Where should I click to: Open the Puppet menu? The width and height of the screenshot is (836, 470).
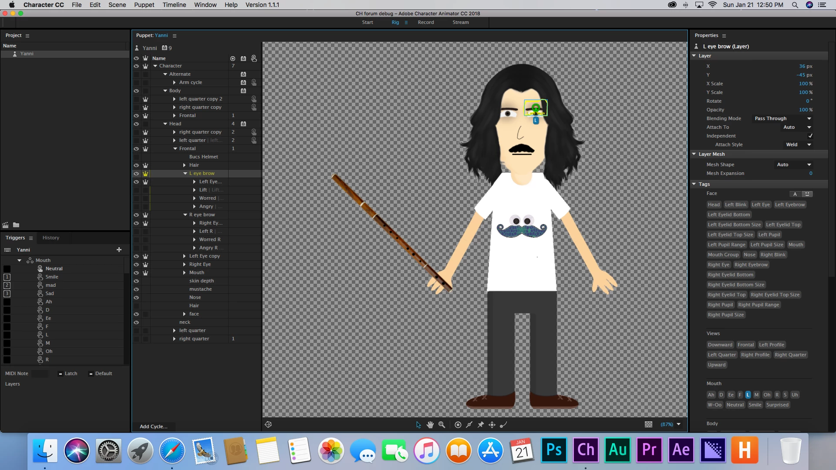(x=144, y=5)
